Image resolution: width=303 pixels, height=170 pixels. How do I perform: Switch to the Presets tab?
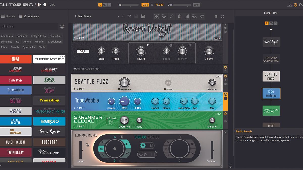[10, 16]
